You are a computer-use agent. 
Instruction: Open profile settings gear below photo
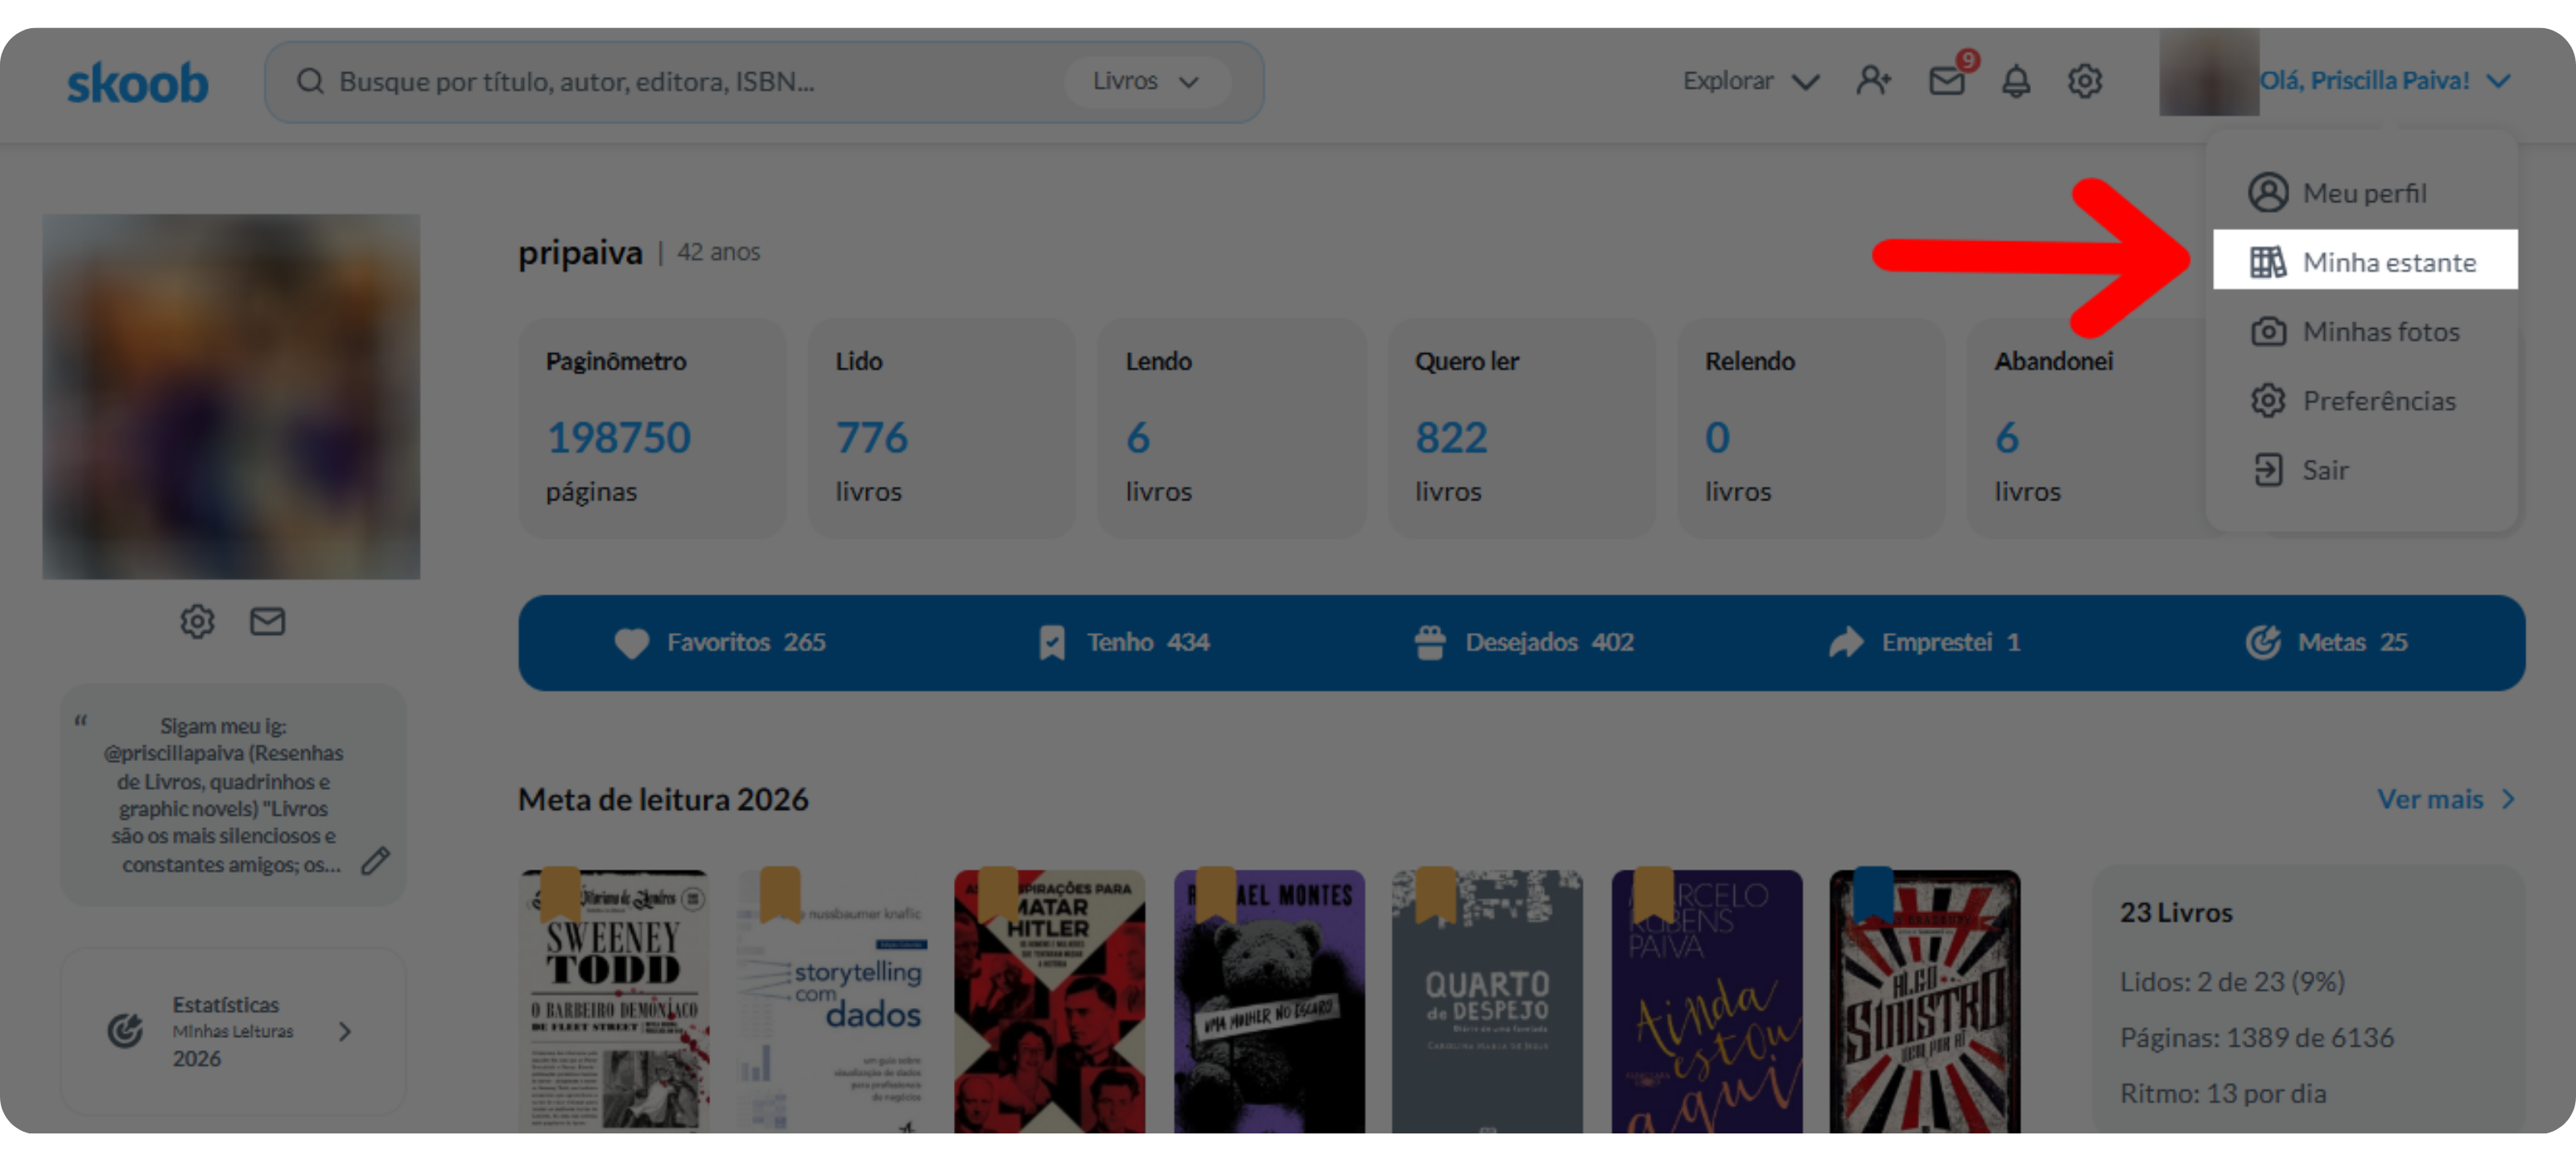click(x=197, y=622)
